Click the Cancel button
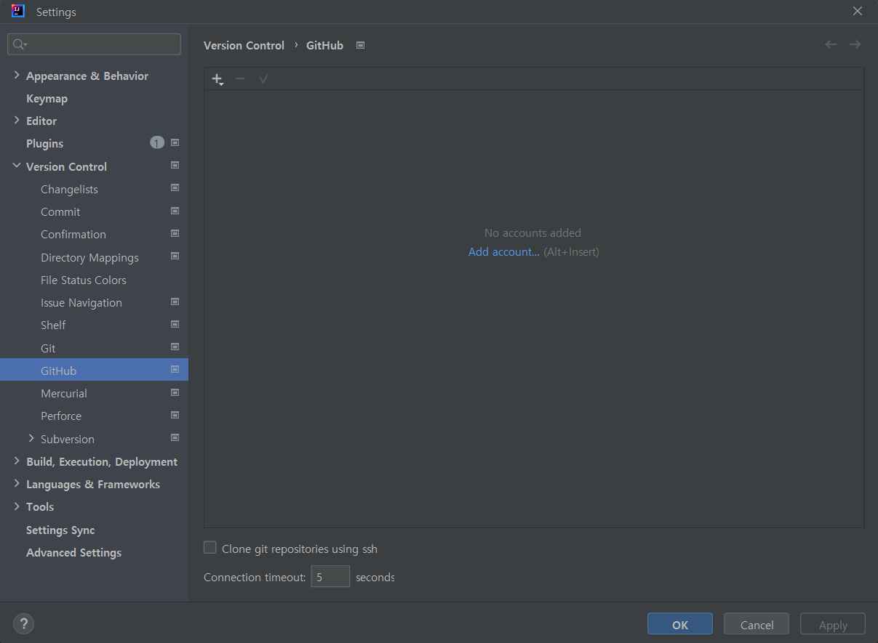The image size is (878, 643). 757,624
